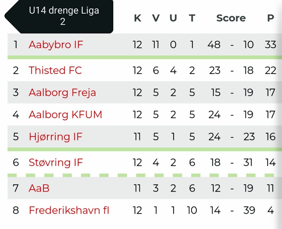Click the Score column header

[x=231, y=18]
